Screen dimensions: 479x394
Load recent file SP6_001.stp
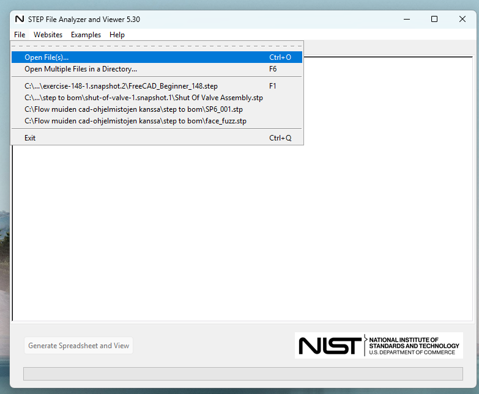(x=133, y=109)
